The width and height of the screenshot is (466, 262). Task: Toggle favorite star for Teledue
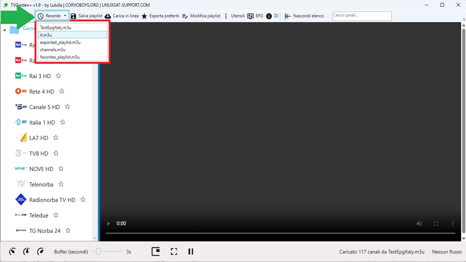click(56, 215)
